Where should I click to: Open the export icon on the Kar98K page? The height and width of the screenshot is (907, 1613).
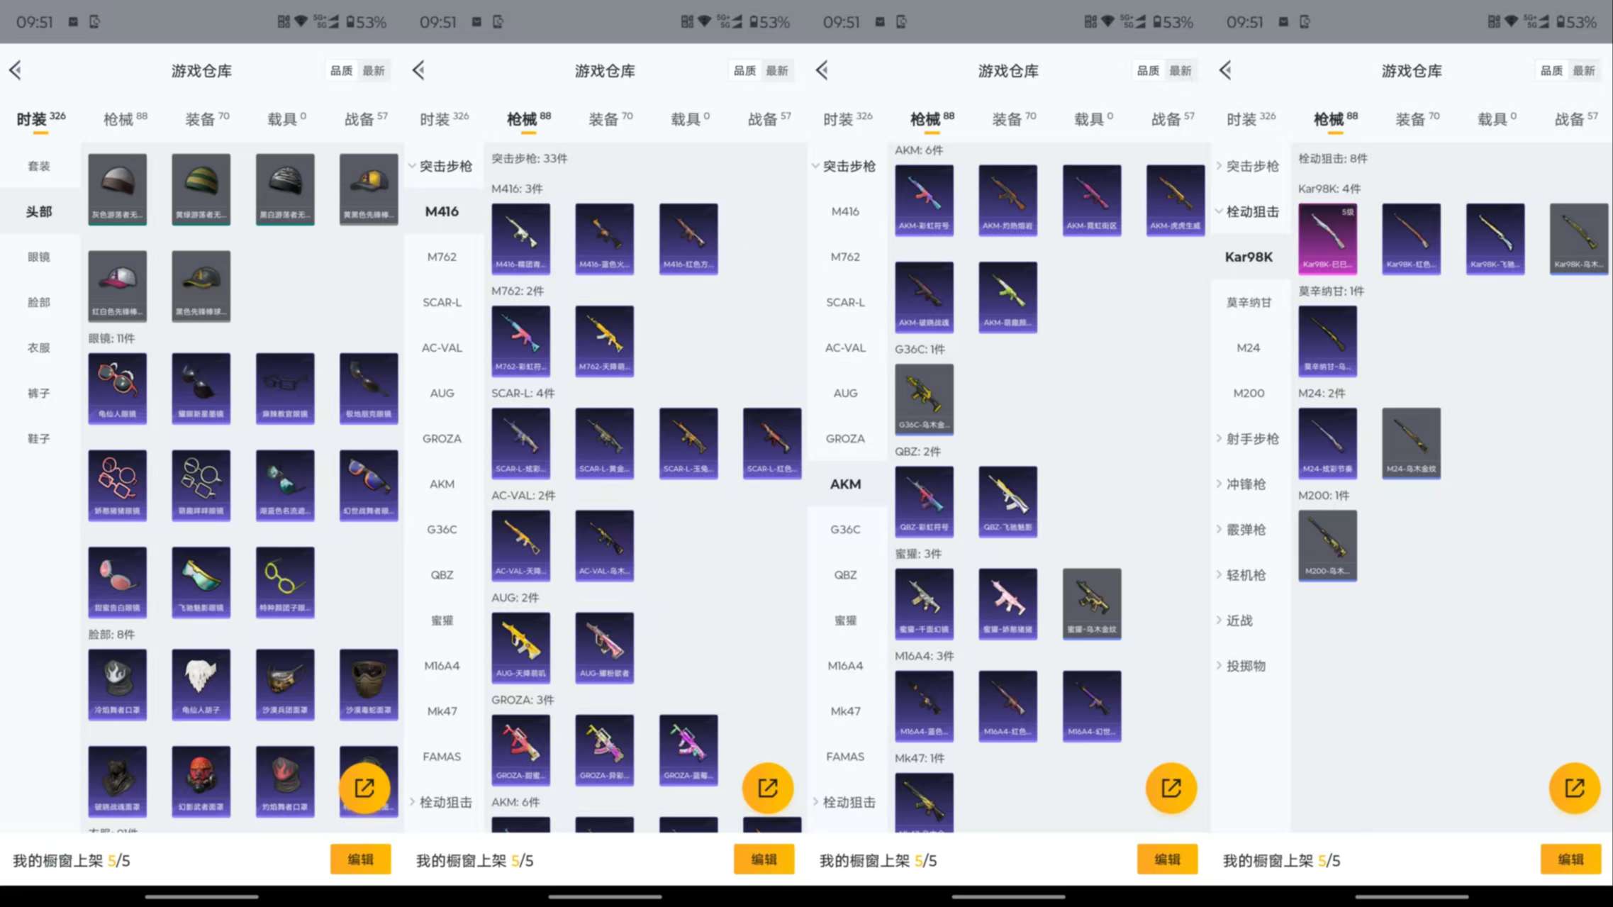pyautogui.click(x=1574, y=788)
